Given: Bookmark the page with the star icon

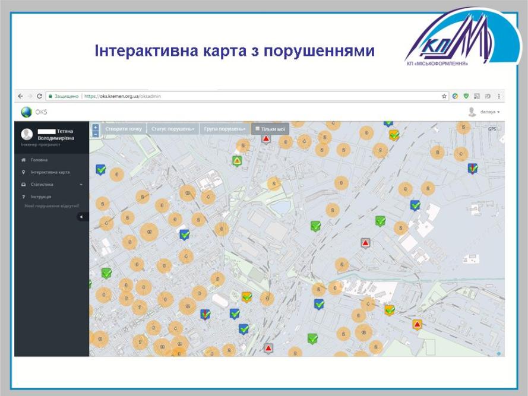Looking at the screenshot, I should [x=444, y=96].
